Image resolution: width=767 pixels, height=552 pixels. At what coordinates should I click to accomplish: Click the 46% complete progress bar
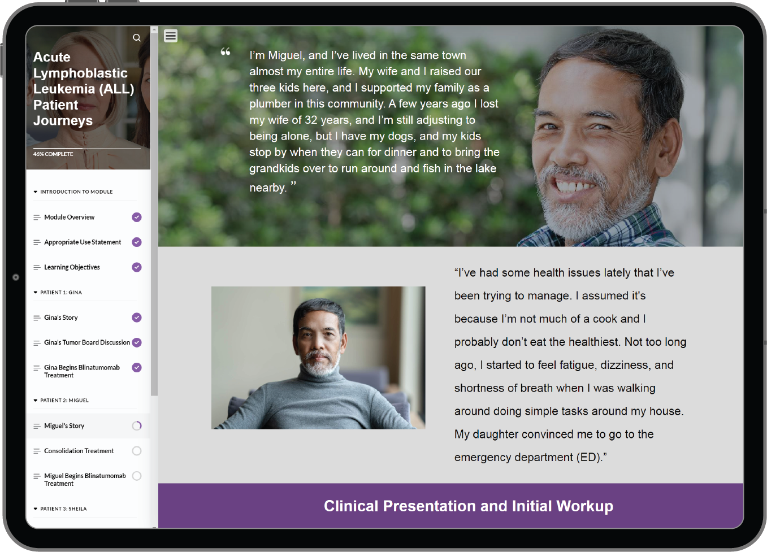click(86, 149)
